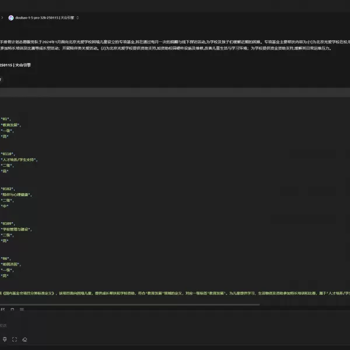Expand the sidebar with the top-left chevron
This screenshot has width=350, height=350.
click(x=2, y=17)
